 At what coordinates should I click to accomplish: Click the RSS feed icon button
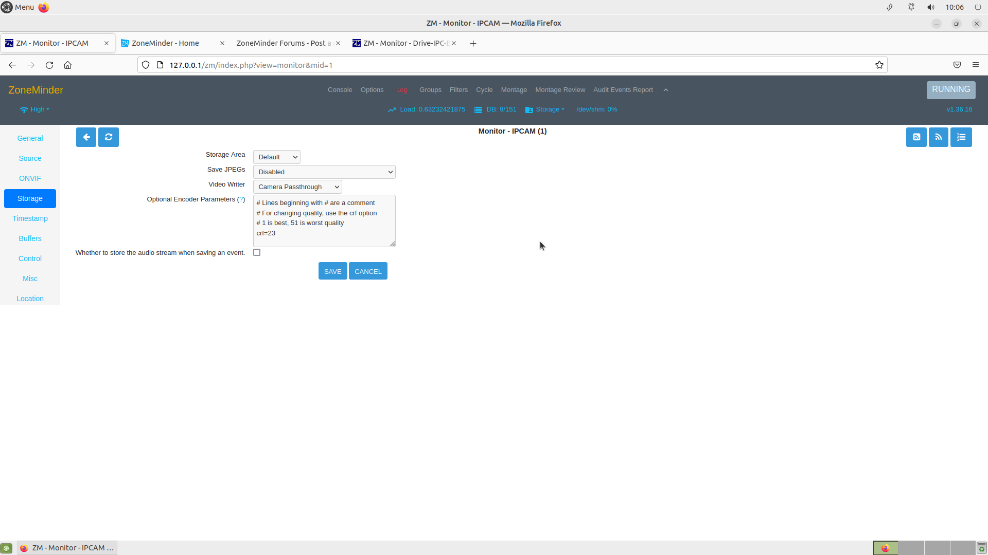pyautogui.click(x=939, y=137)
